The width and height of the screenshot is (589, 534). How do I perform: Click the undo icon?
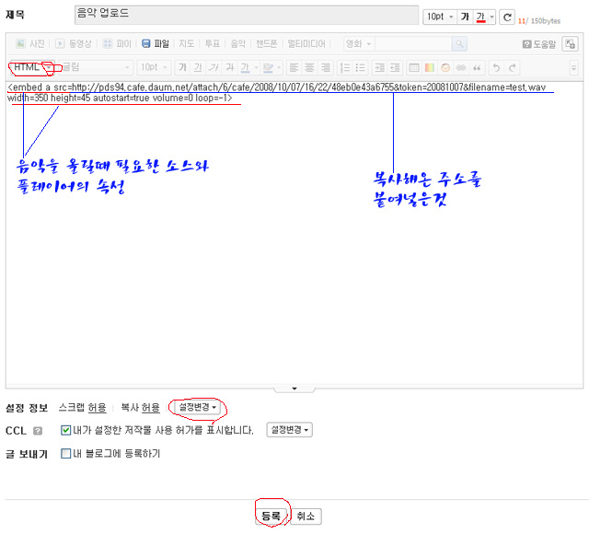(496, 67)
